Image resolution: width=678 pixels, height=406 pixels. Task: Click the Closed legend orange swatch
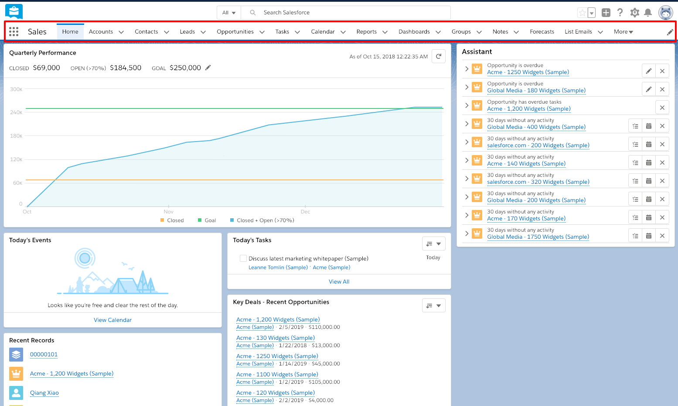(x=162, y=220)
